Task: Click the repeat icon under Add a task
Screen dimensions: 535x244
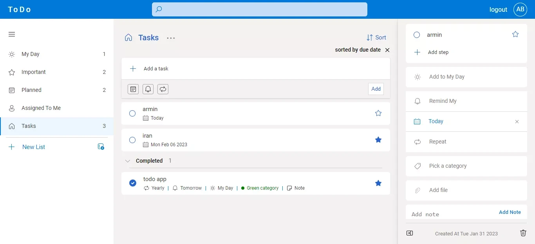Action: pos(163,89)
